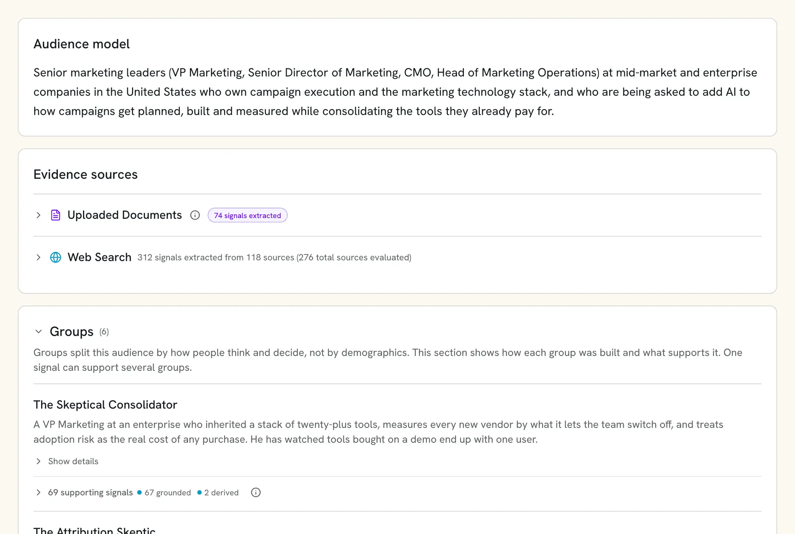Click the blue dot before 2 derived

(x=200, y=492)
